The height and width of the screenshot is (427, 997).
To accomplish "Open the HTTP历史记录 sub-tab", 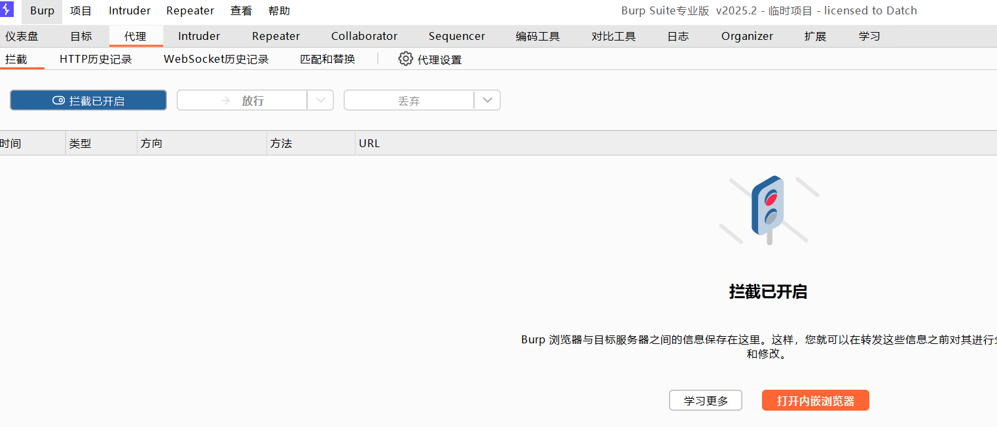I will point(96,60).
